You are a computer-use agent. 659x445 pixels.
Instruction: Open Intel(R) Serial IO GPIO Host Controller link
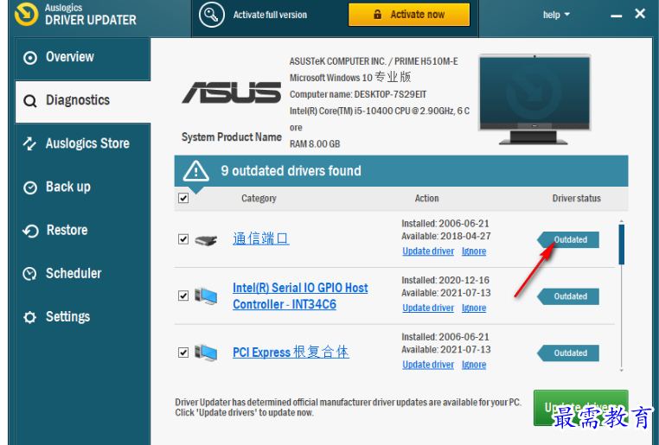[300, 296]
